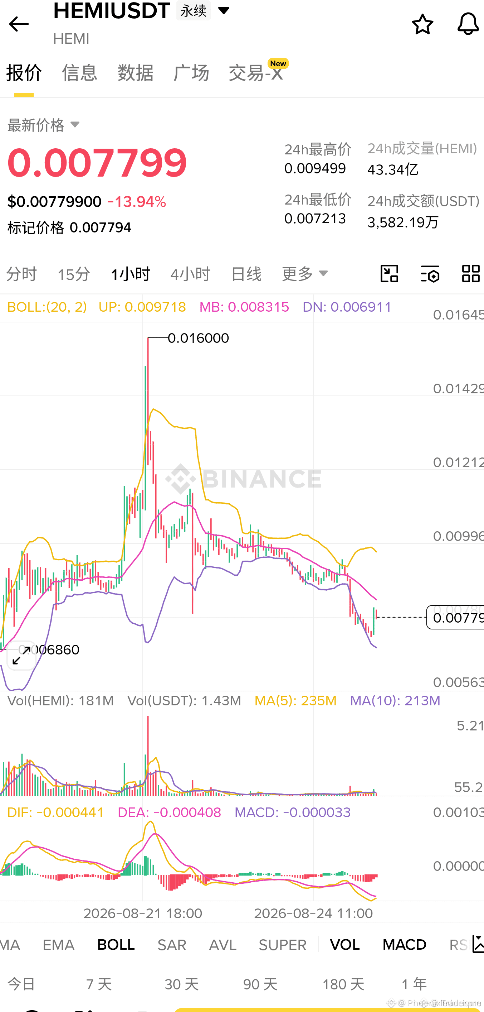The height and width of the screenshot is (1012, 484).
Task: Toggle the BOLL indicator
Action: 116,944
